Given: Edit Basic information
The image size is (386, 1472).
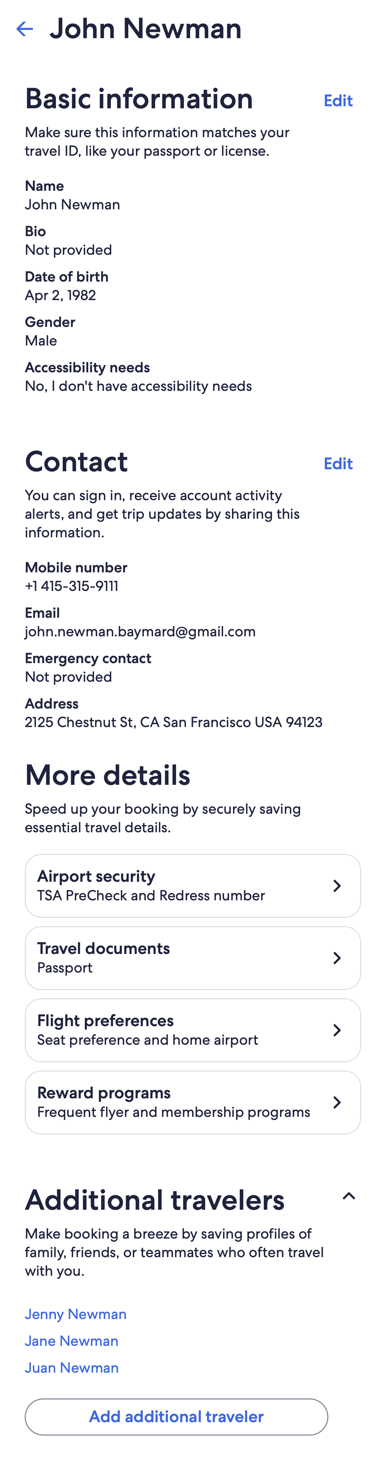Looking at the screenshot, I should point(338,101).
